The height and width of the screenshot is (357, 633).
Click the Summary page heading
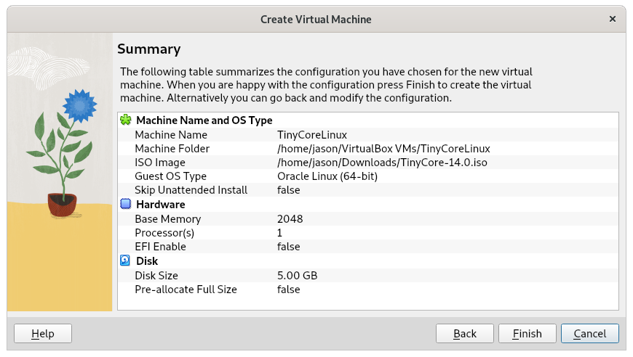pyautogui.click(x=149, y=49)
